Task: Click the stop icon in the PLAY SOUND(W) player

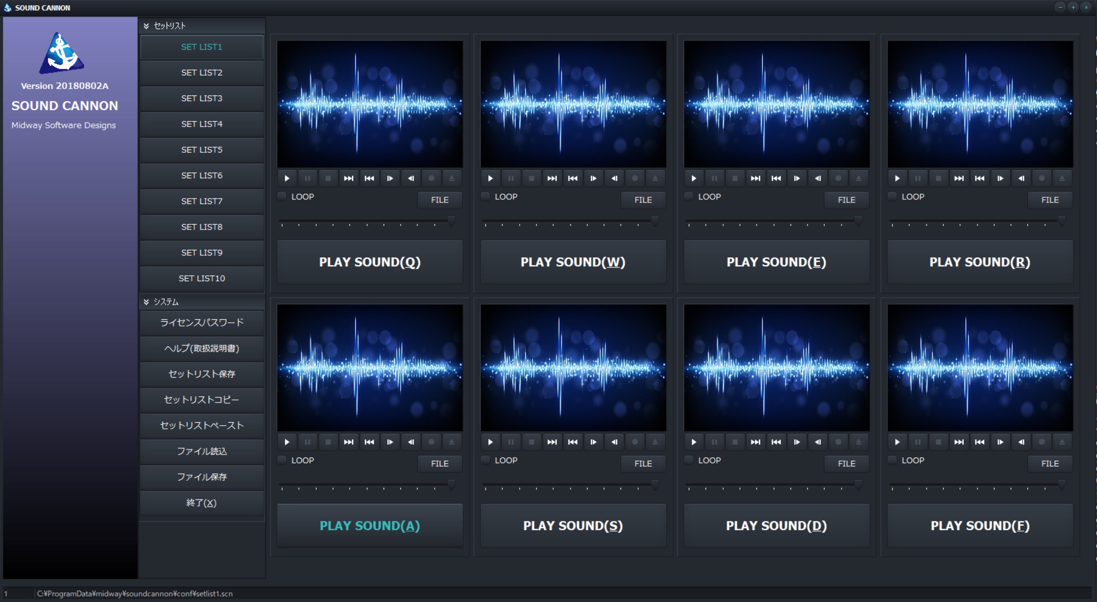Action: [x=532, y=178]
